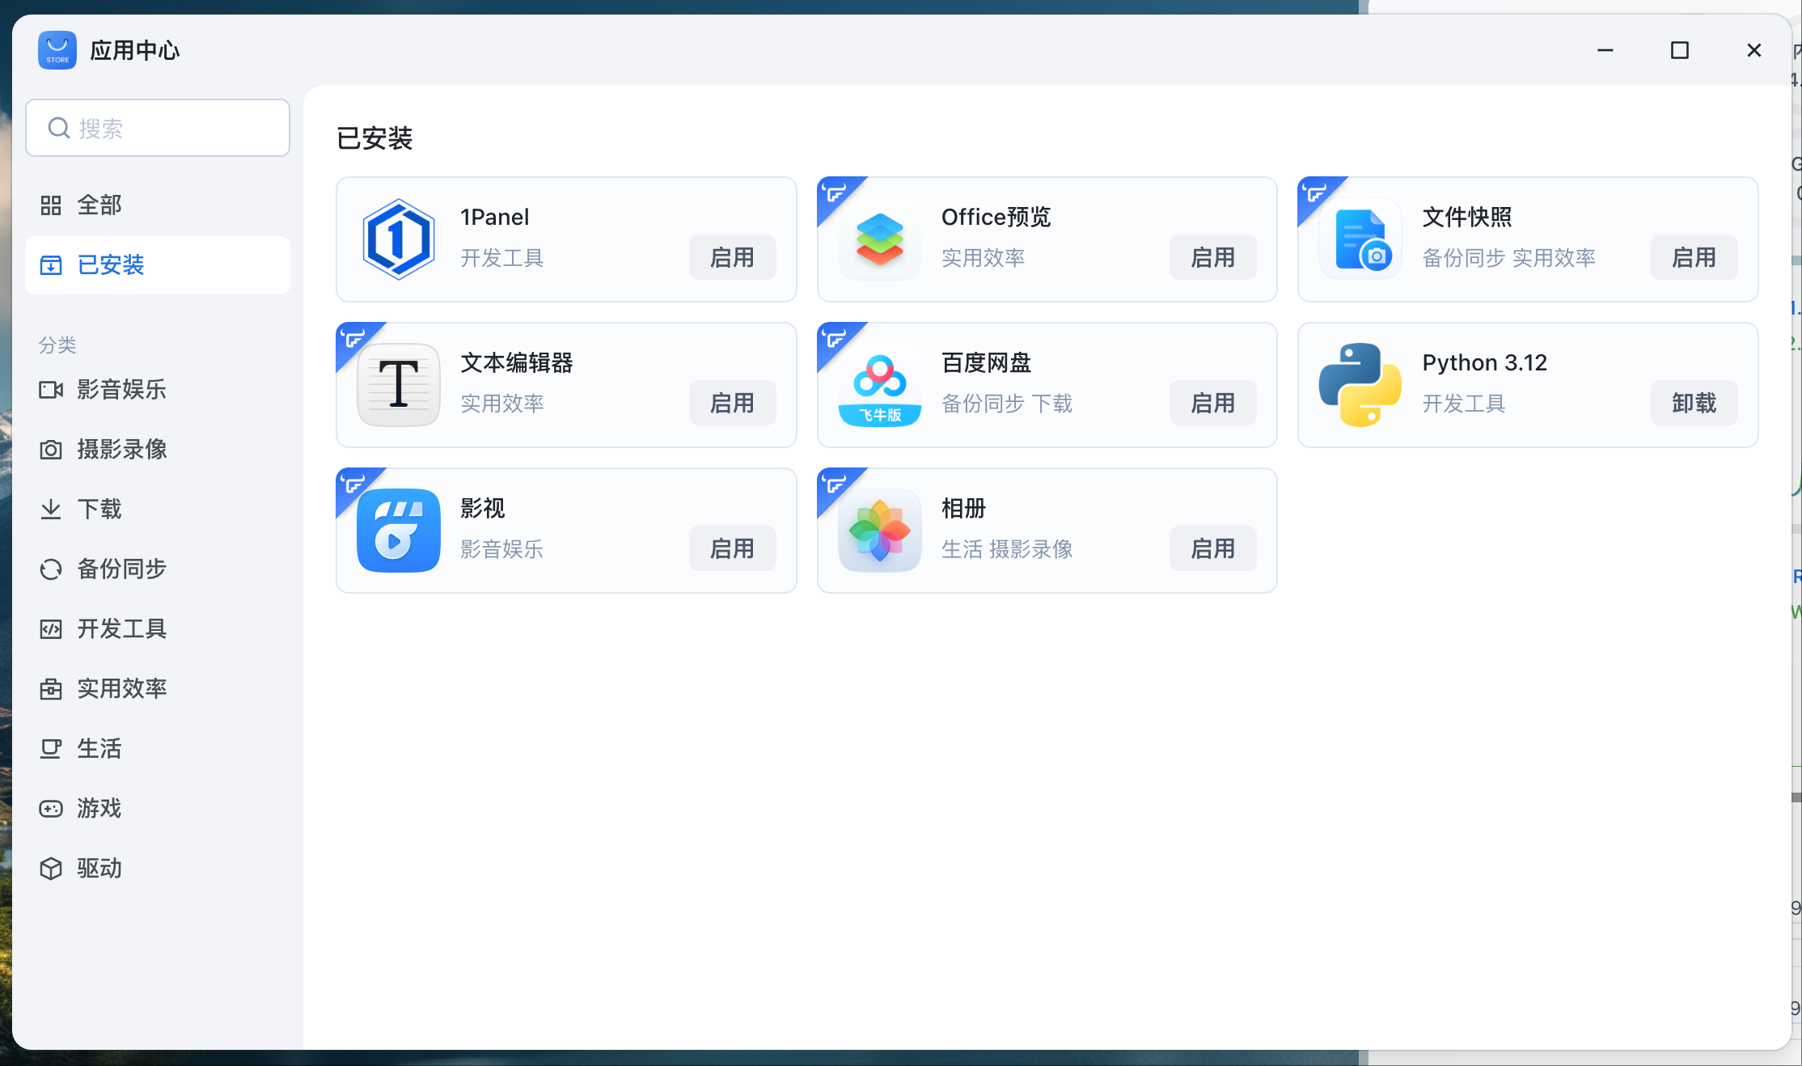Click the 1Panel app icon
The width and height of the screenshot is (1802, 1066).
click(398, 239)
